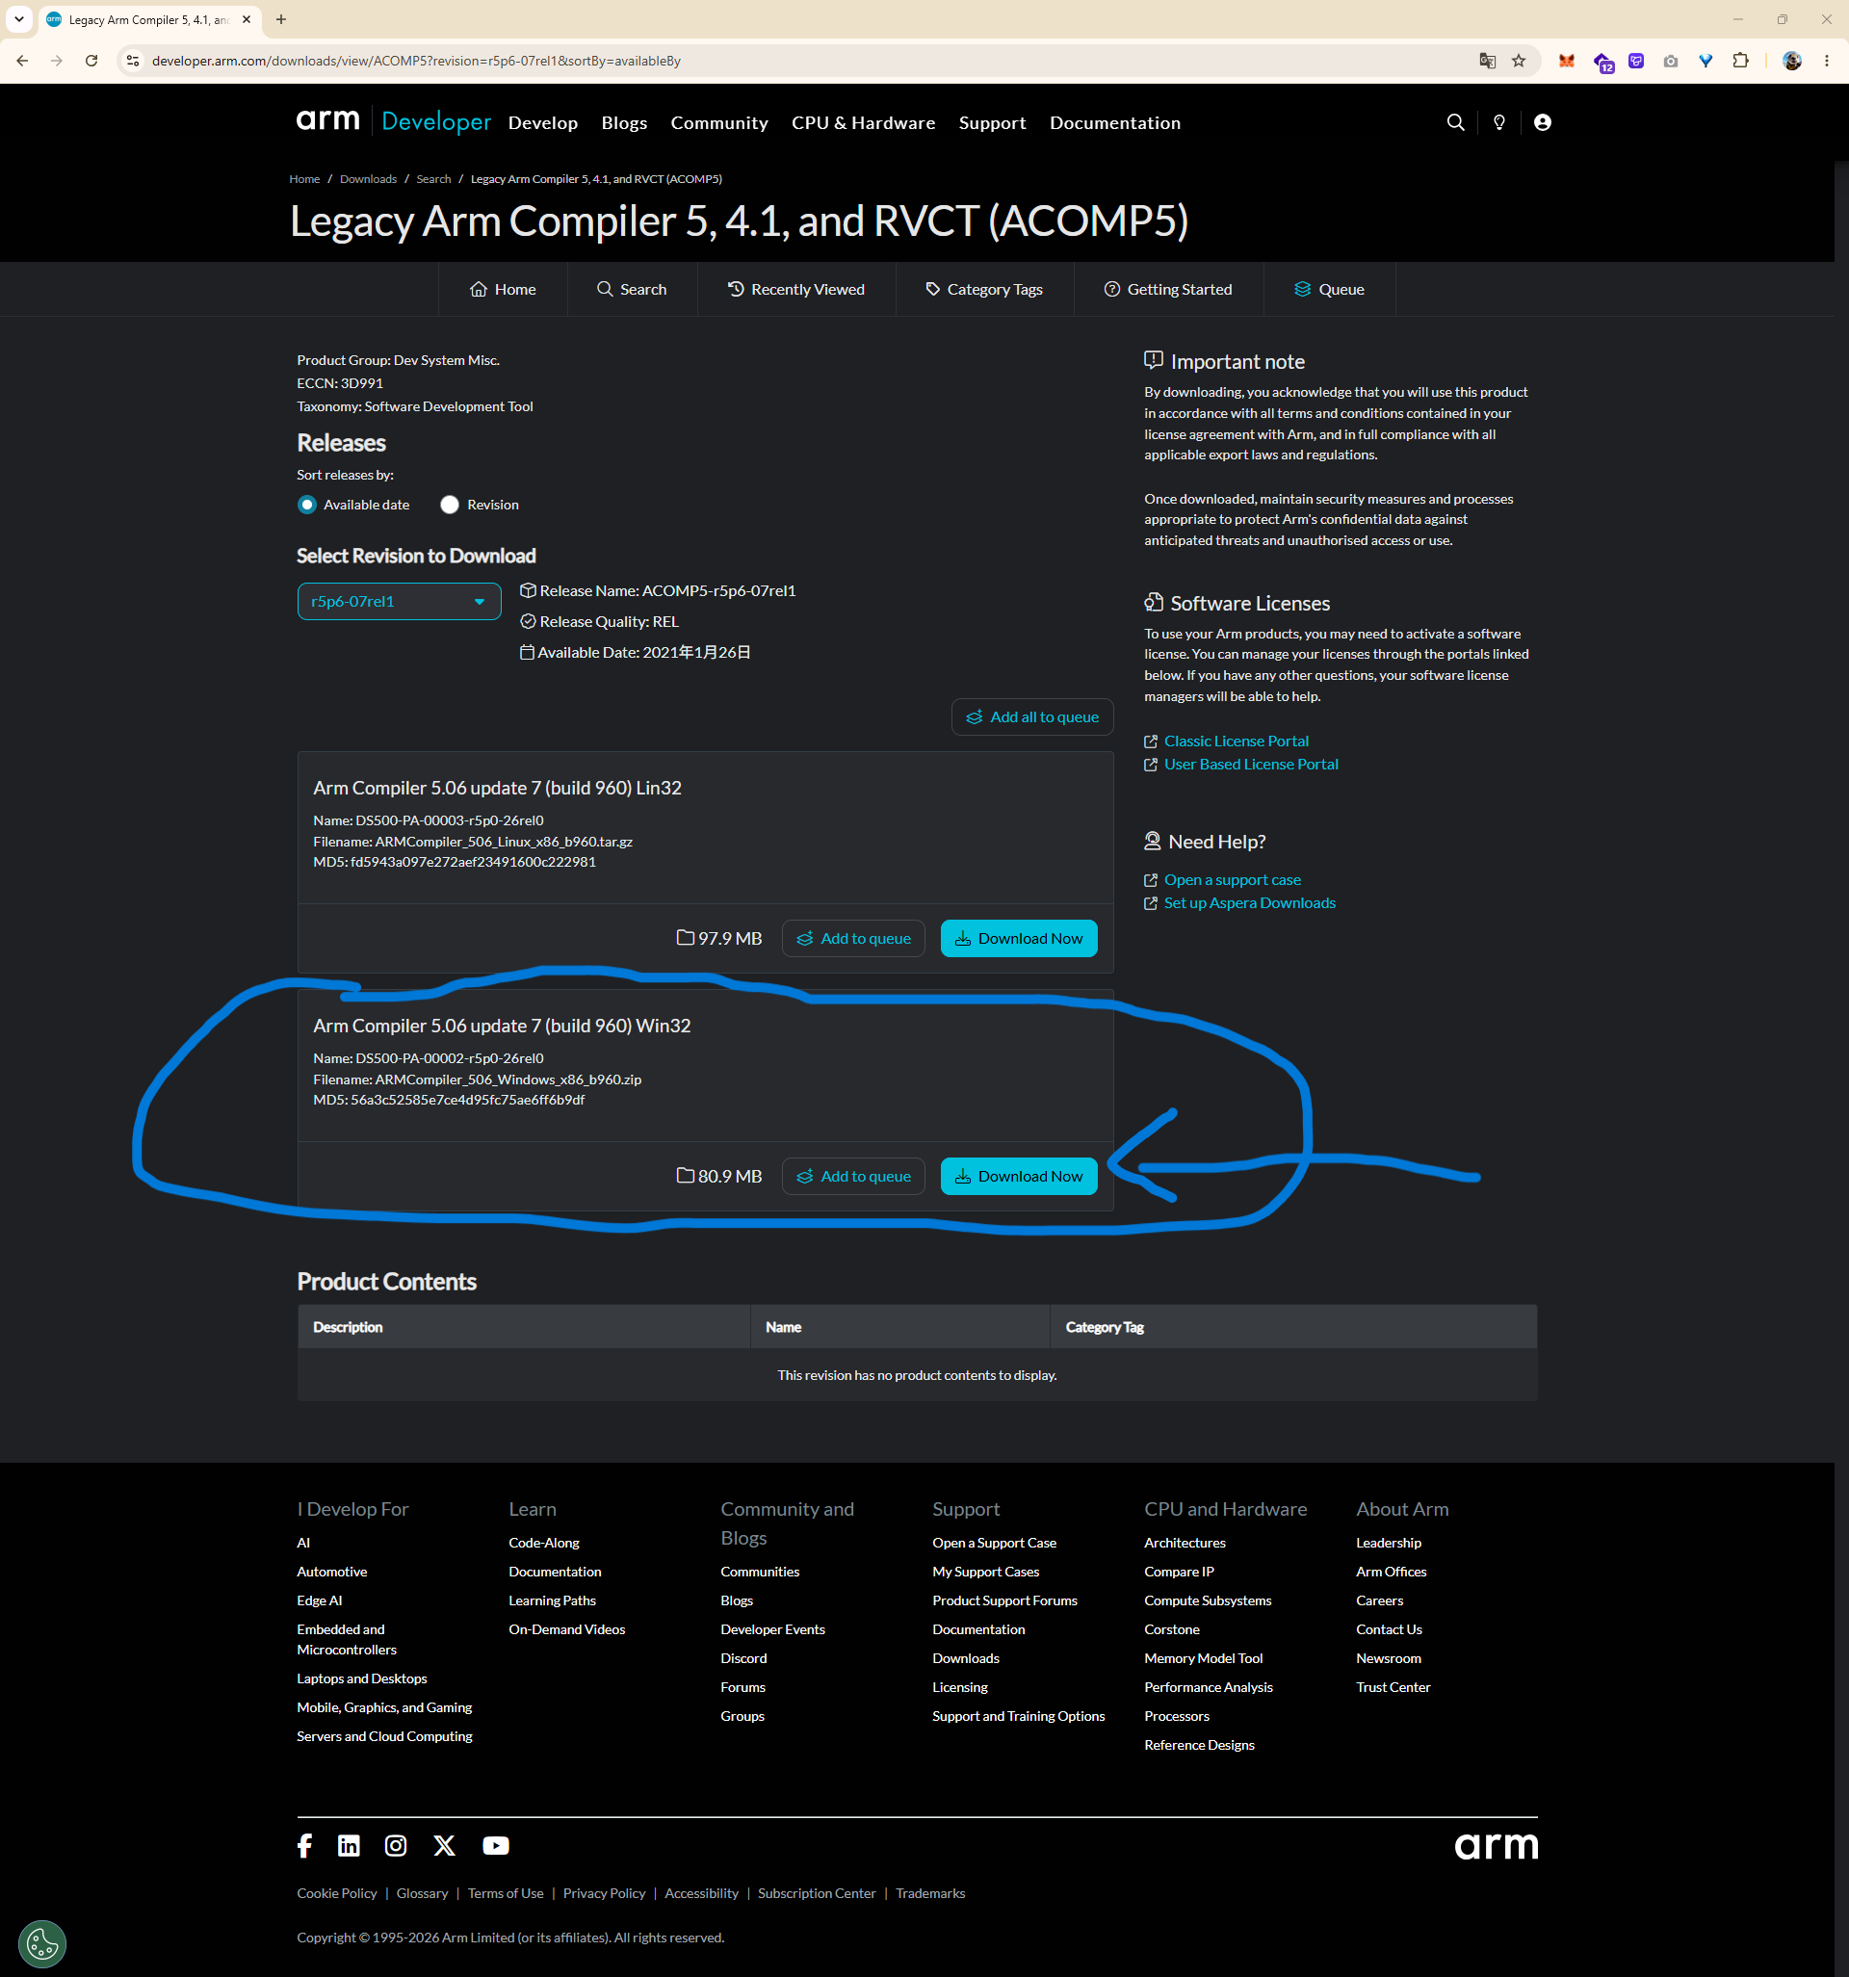Click the Facebook social icon

(x=304, y=1846)
